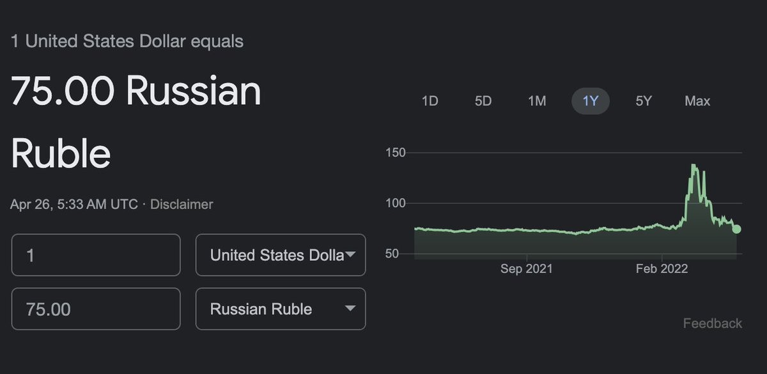Select the 5D chart range
Screen dimensions: 767x374
[x=483, y=101]
